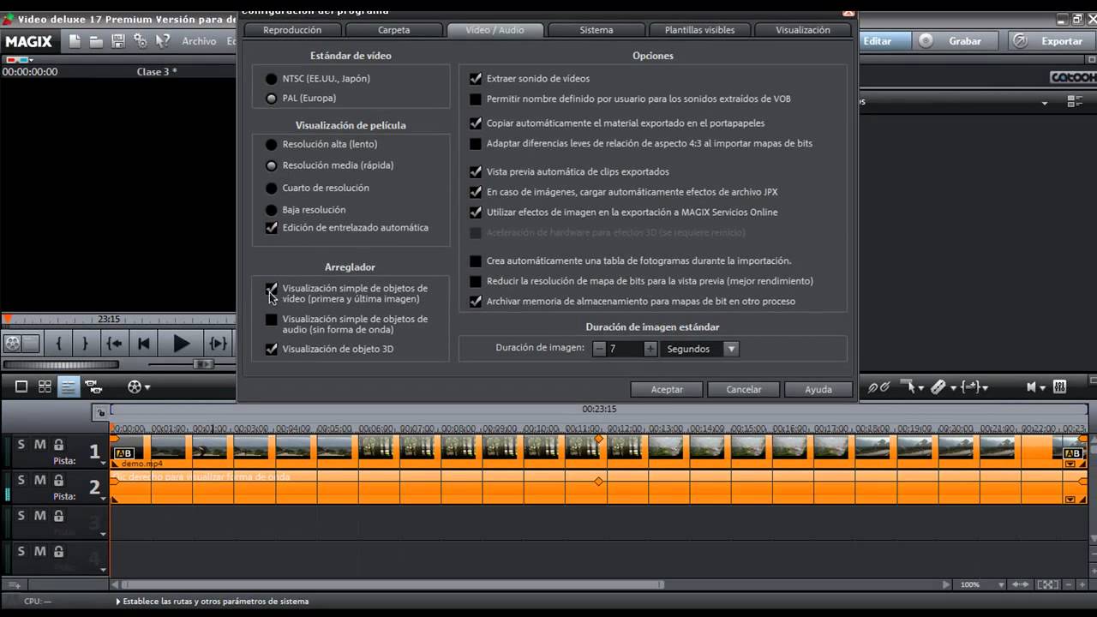Set range start with the { bracket button
Screen dimensions: 1097x617
[58, 344]
